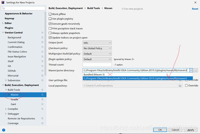Image resolution: width=200 pixels, height=134 pixels.
Task: Click the Thread count input field
Action: [x=97, y=65]
